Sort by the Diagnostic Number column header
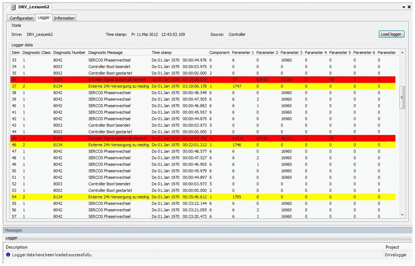Screen dimensions: 415x266 pos(69,52)
